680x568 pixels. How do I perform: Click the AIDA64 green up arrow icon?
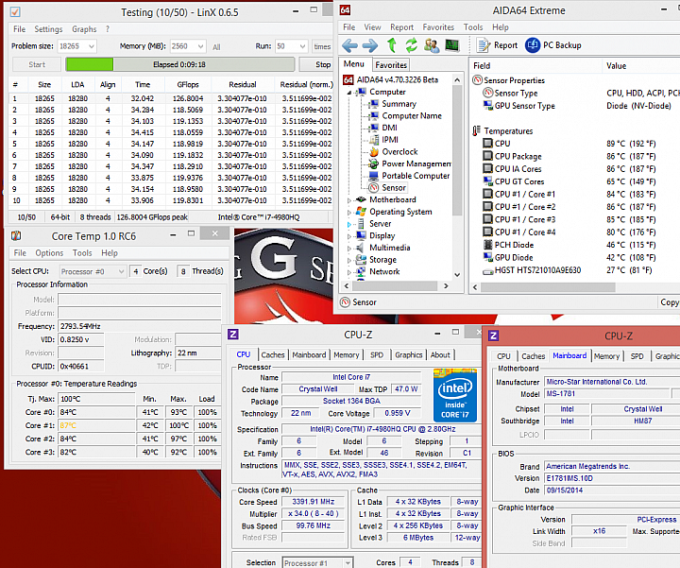tap(392, 45)
